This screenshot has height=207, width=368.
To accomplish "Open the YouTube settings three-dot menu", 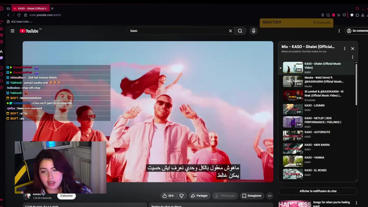I will (x=339, y=31).
